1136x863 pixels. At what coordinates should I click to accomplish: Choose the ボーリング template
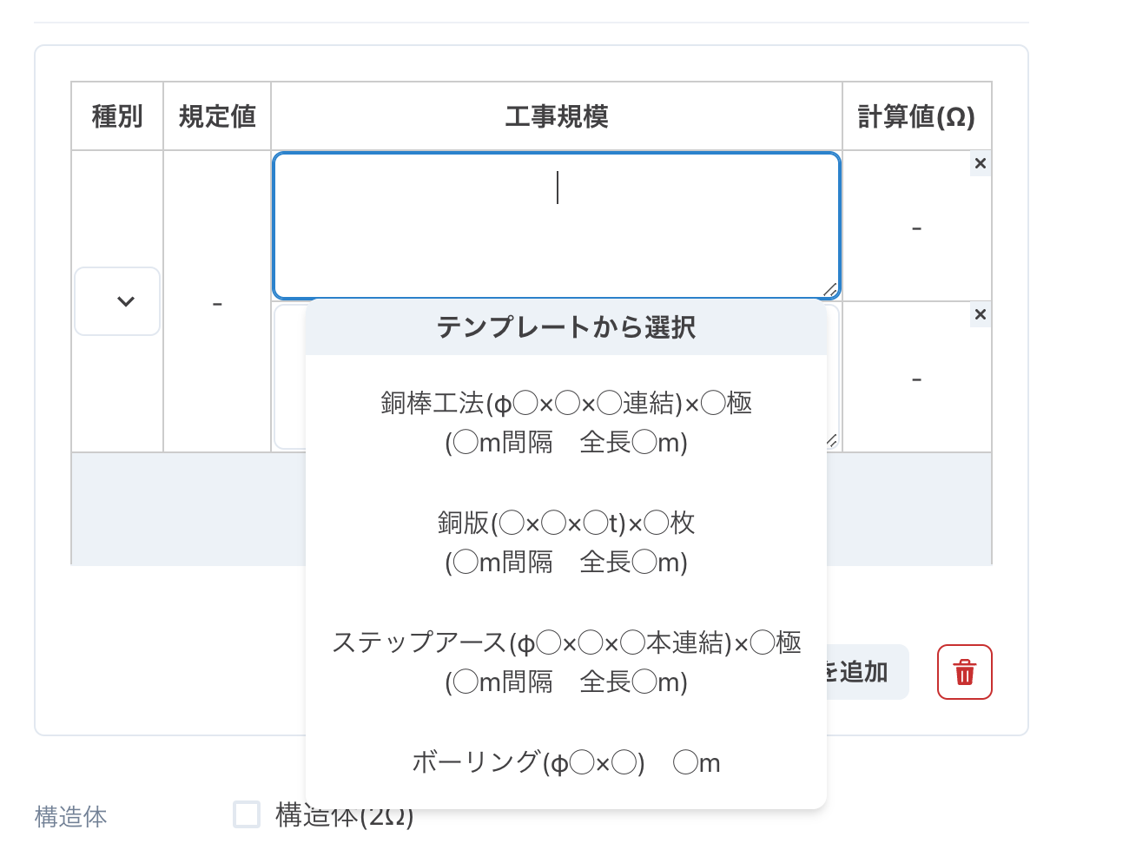(x=565, y=762)
